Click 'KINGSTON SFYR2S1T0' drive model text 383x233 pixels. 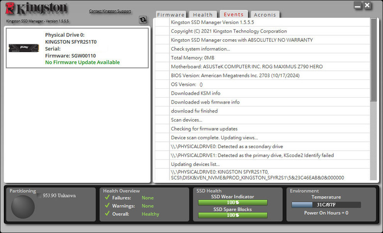(71, 42)
